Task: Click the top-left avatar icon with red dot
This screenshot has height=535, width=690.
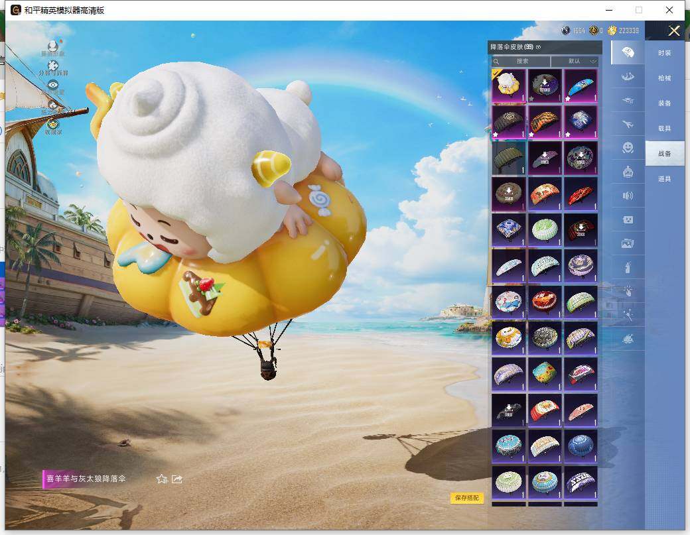Action: point(53,46)
